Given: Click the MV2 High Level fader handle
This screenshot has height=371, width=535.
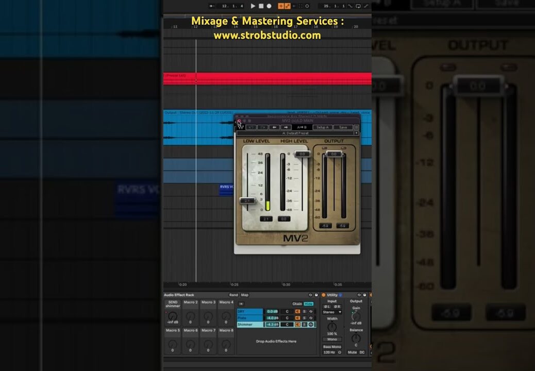Looking at the screenshot, I should pyautogui.click(x=303, y=154).
